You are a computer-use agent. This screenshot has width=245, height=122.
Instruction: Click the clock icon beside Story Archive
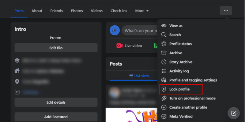[164, 62]
